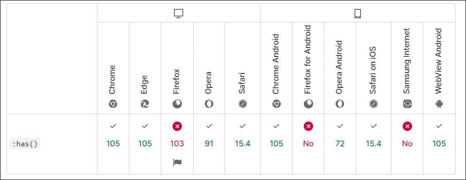This screenshot has width=466, height=180.
Task: Click the mobile device icon header
Action: (358, 14)
